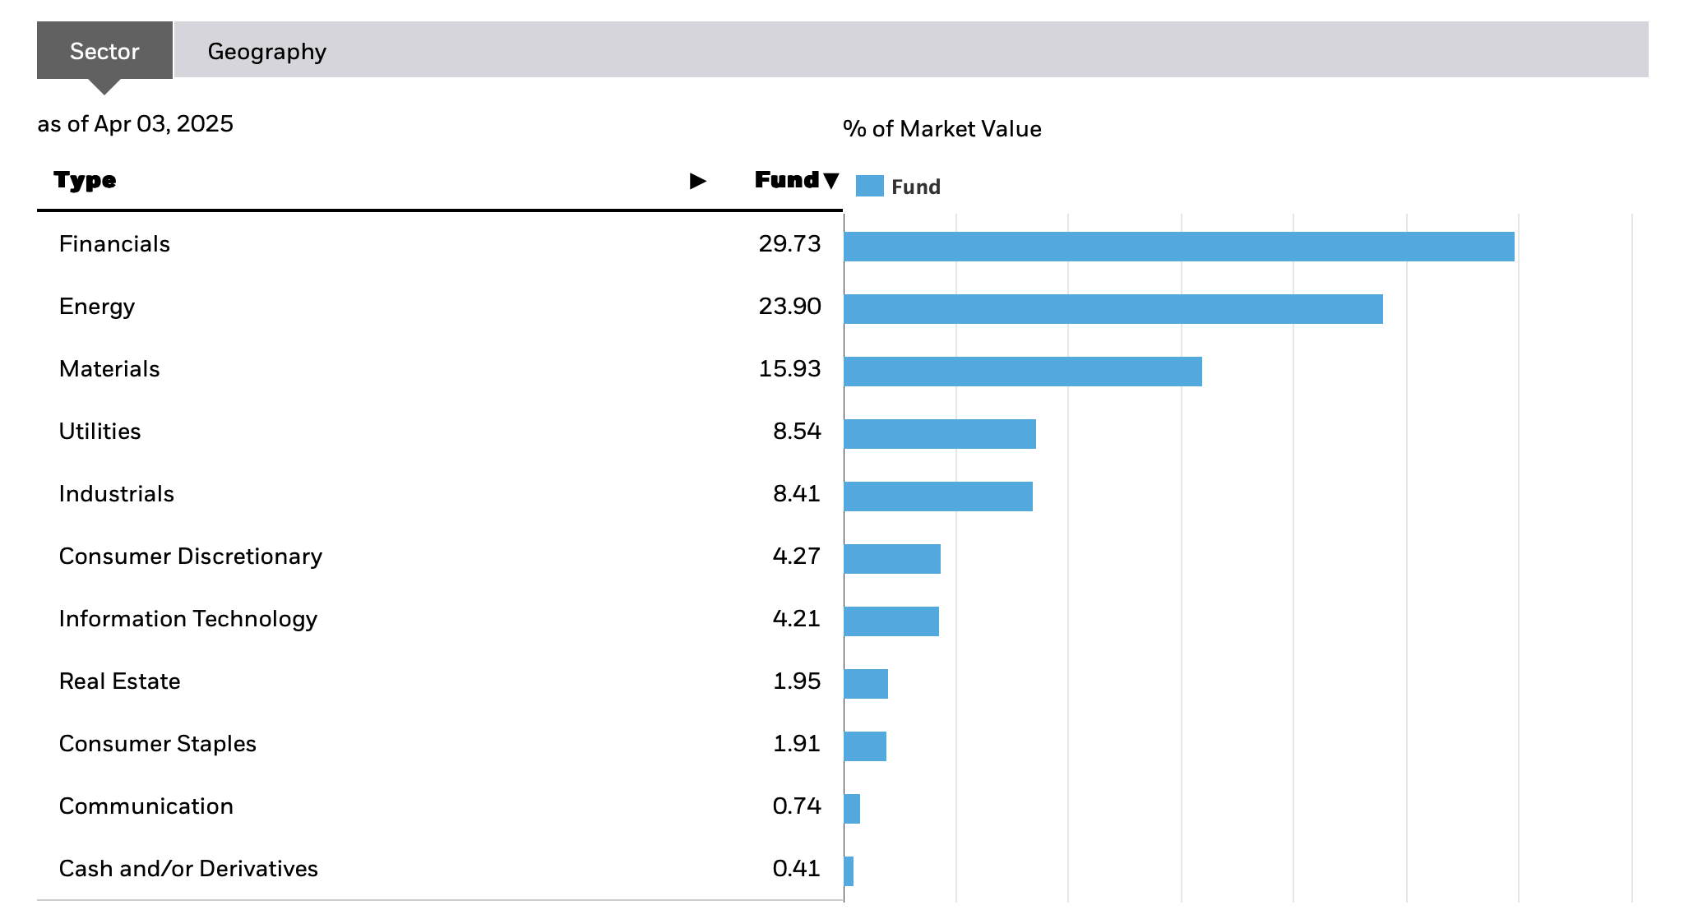Select the Cash and/or Derivatives row
This screenshot has height=919, width=1684.
click(x=188, y=868)
